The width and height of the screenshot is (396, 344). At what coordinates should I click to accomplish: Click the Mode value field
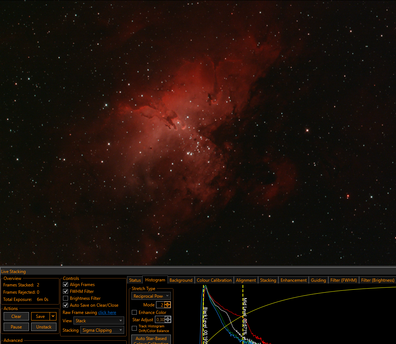point(160,305)
